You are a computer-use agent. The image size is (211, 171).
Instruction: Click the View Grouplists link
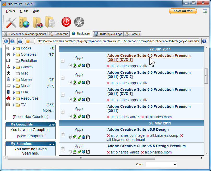tap(31, 136)
